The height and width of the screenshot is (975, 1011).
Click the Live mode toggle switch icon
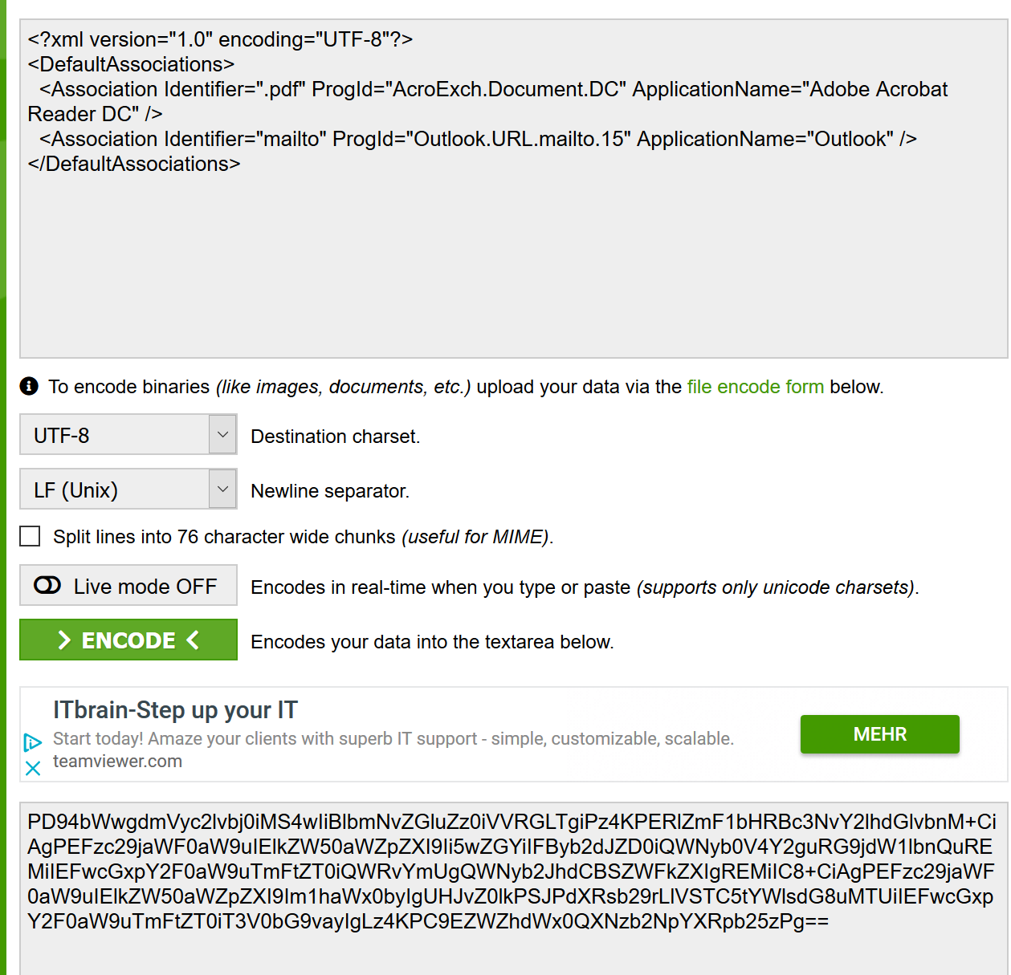[x=47, y=586]
